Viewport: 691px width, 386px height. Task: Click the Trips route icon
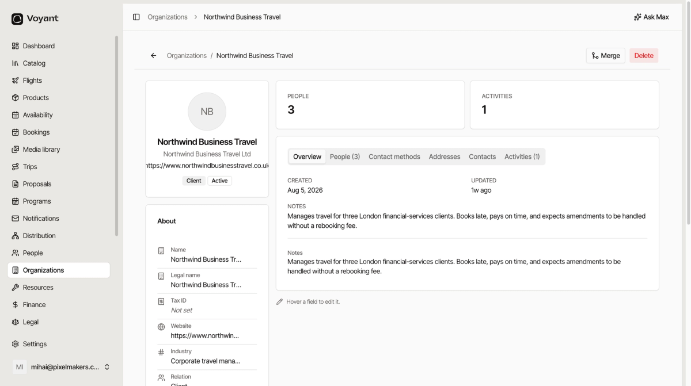coord(16,167)
